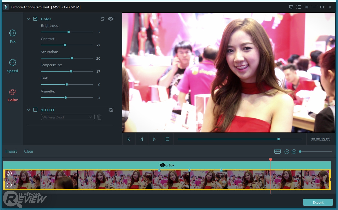Click the timecode 00:00:12.03

tap(320, 139)
